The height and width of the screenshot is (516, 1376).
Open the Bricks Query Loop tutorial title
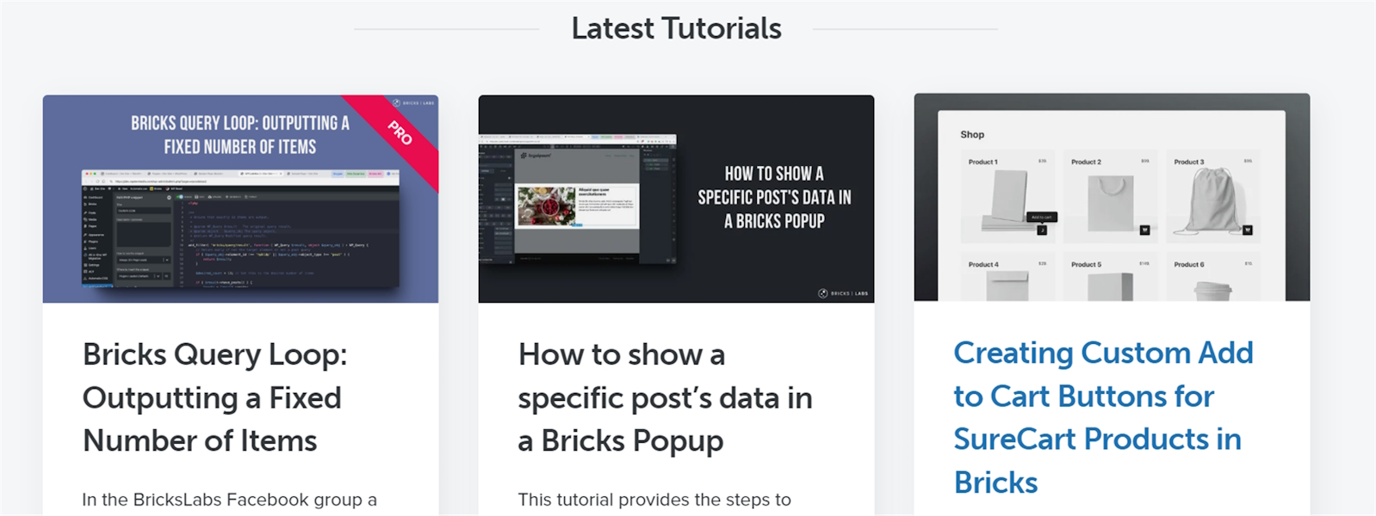click(214, 397)
